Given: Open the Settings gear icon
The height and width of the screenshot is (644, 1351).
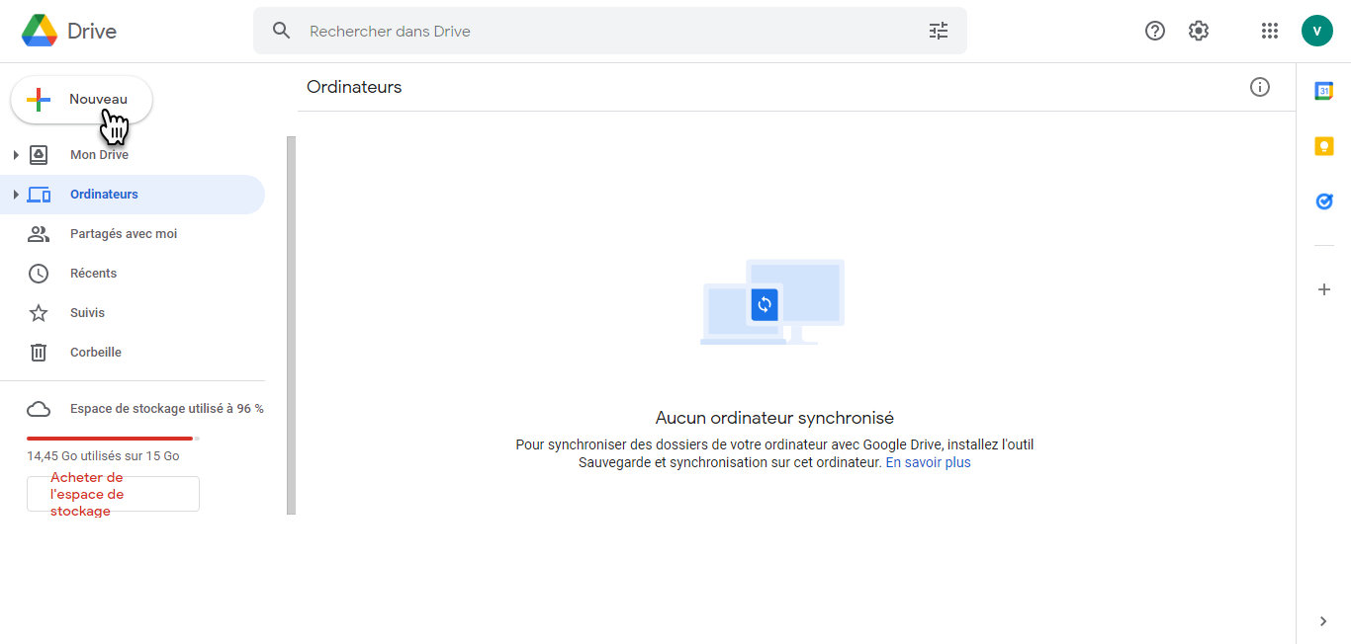Looking at the screenshot, I should coord(1199,31).
